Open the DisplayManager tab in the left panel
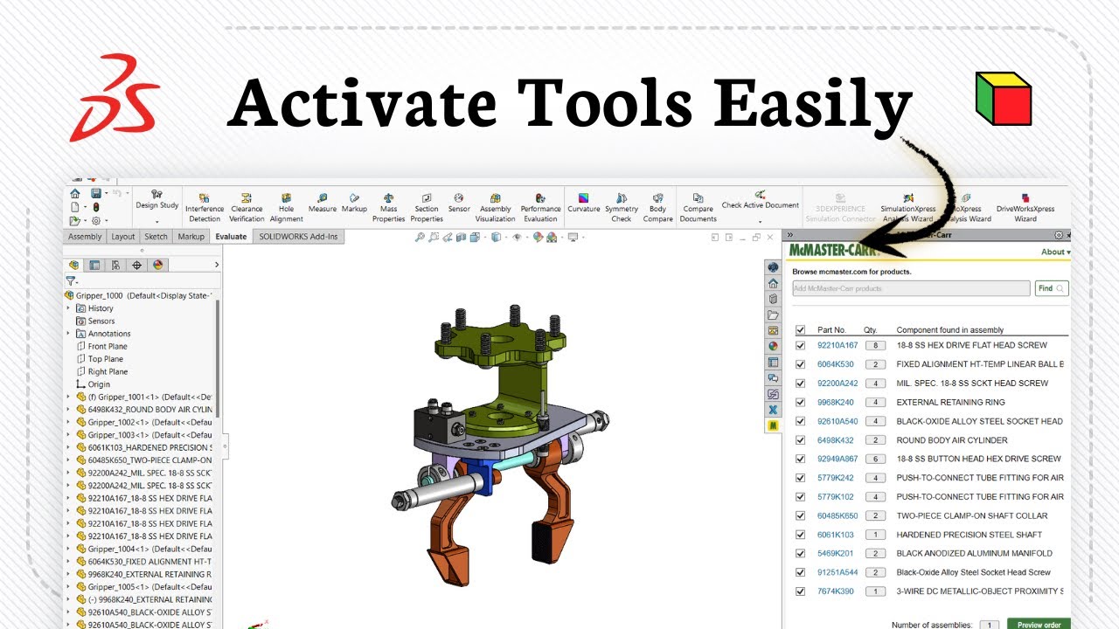Image resolution: width=1119 pixels, height=629 pixels. (x=158, y=265)
